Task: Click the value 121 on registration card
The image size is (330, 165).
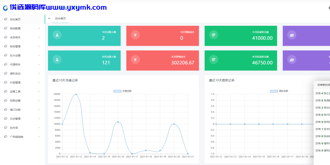Action: click(x=106, y=63)
